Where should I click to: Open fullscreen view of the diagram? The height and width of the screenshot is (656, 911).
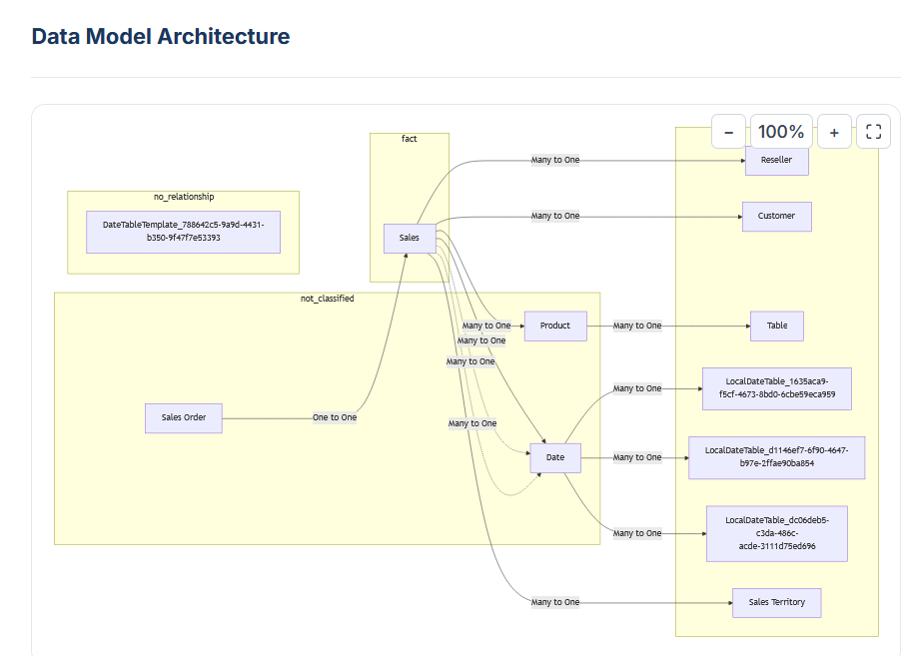[x=873, y=131]
